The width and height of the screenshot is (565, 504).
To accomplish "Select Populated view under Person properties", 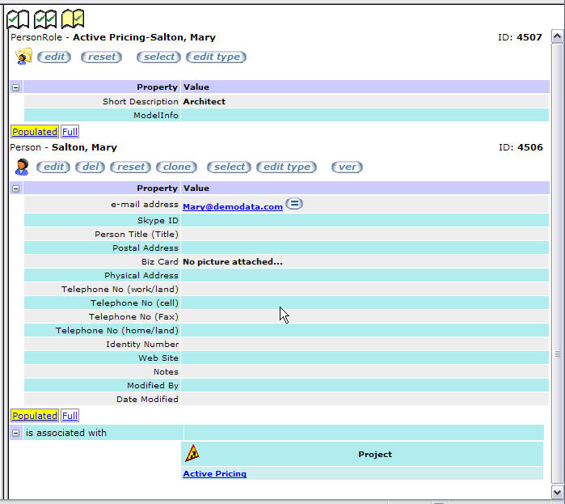I will tap(34, 416).
